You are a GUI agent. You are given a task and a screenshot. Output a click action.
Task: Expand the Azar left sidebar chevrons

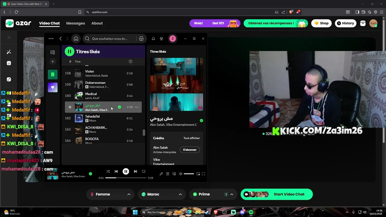pos(9,38)
